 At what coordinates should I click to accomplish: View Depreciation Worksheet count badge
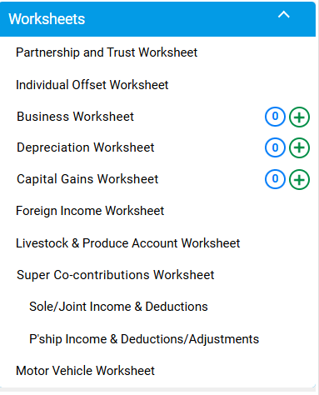275,147
